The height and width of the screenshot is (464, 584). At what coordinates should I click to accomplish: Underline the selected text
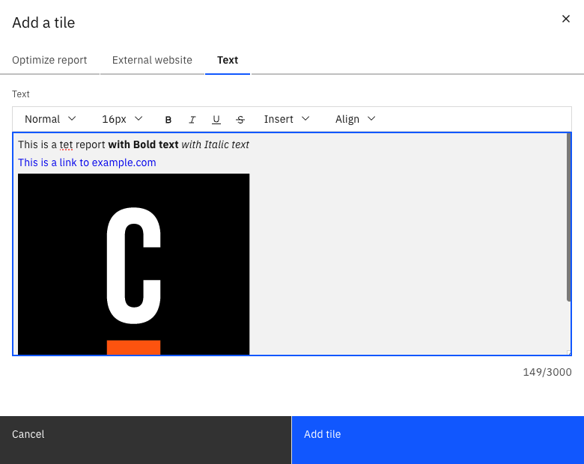[216, 120]
